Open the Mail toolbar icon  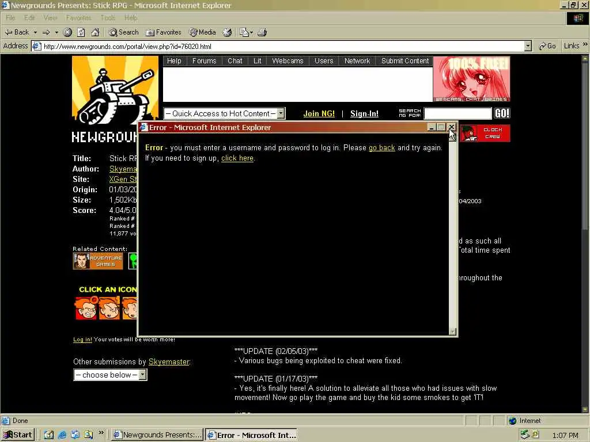244,32
